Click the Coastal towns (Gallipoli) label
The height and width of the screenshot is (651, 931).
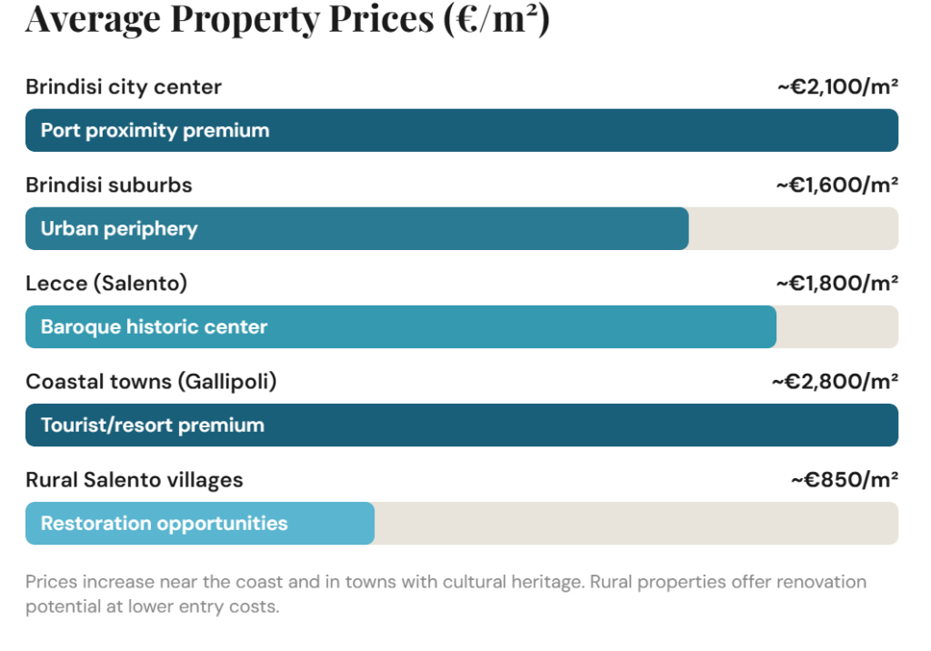pos(151,382)
